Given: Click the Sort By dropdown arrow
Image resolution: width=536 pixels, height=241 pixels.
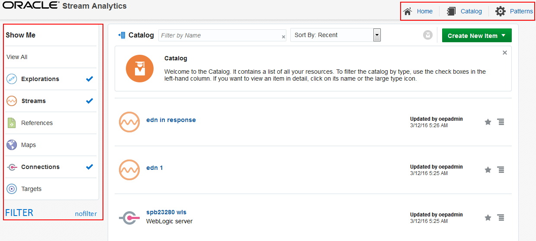Looking at the screenshot, I should [x=377, y=35].
